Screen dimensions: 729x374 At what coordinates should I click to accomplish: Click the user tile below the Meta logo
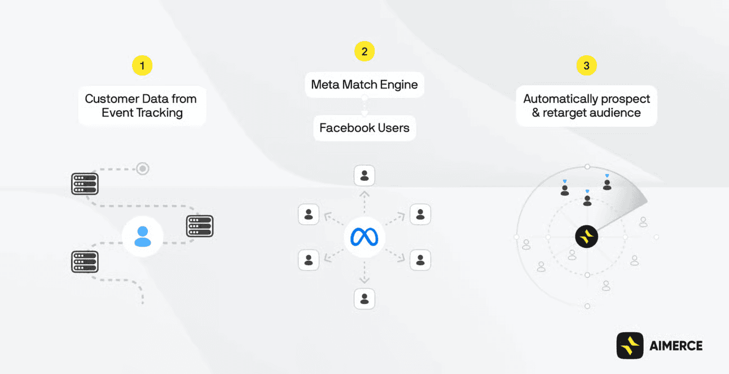(x=364, y=298)
